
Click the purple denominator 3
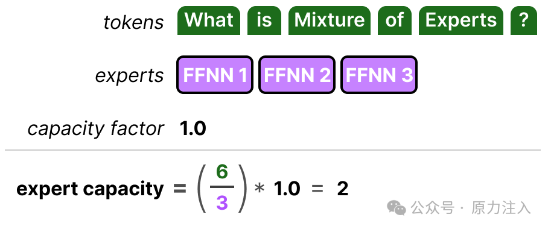[x=222, y=202]
